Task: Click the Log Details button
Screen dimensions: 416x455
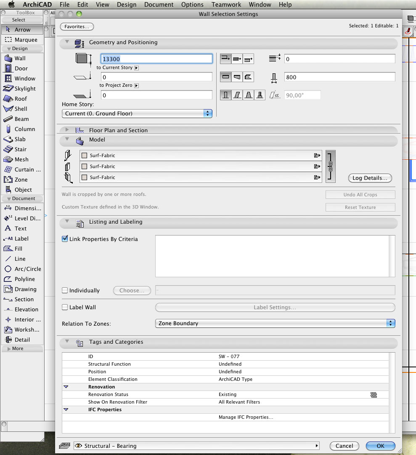Action: [370, 178]
